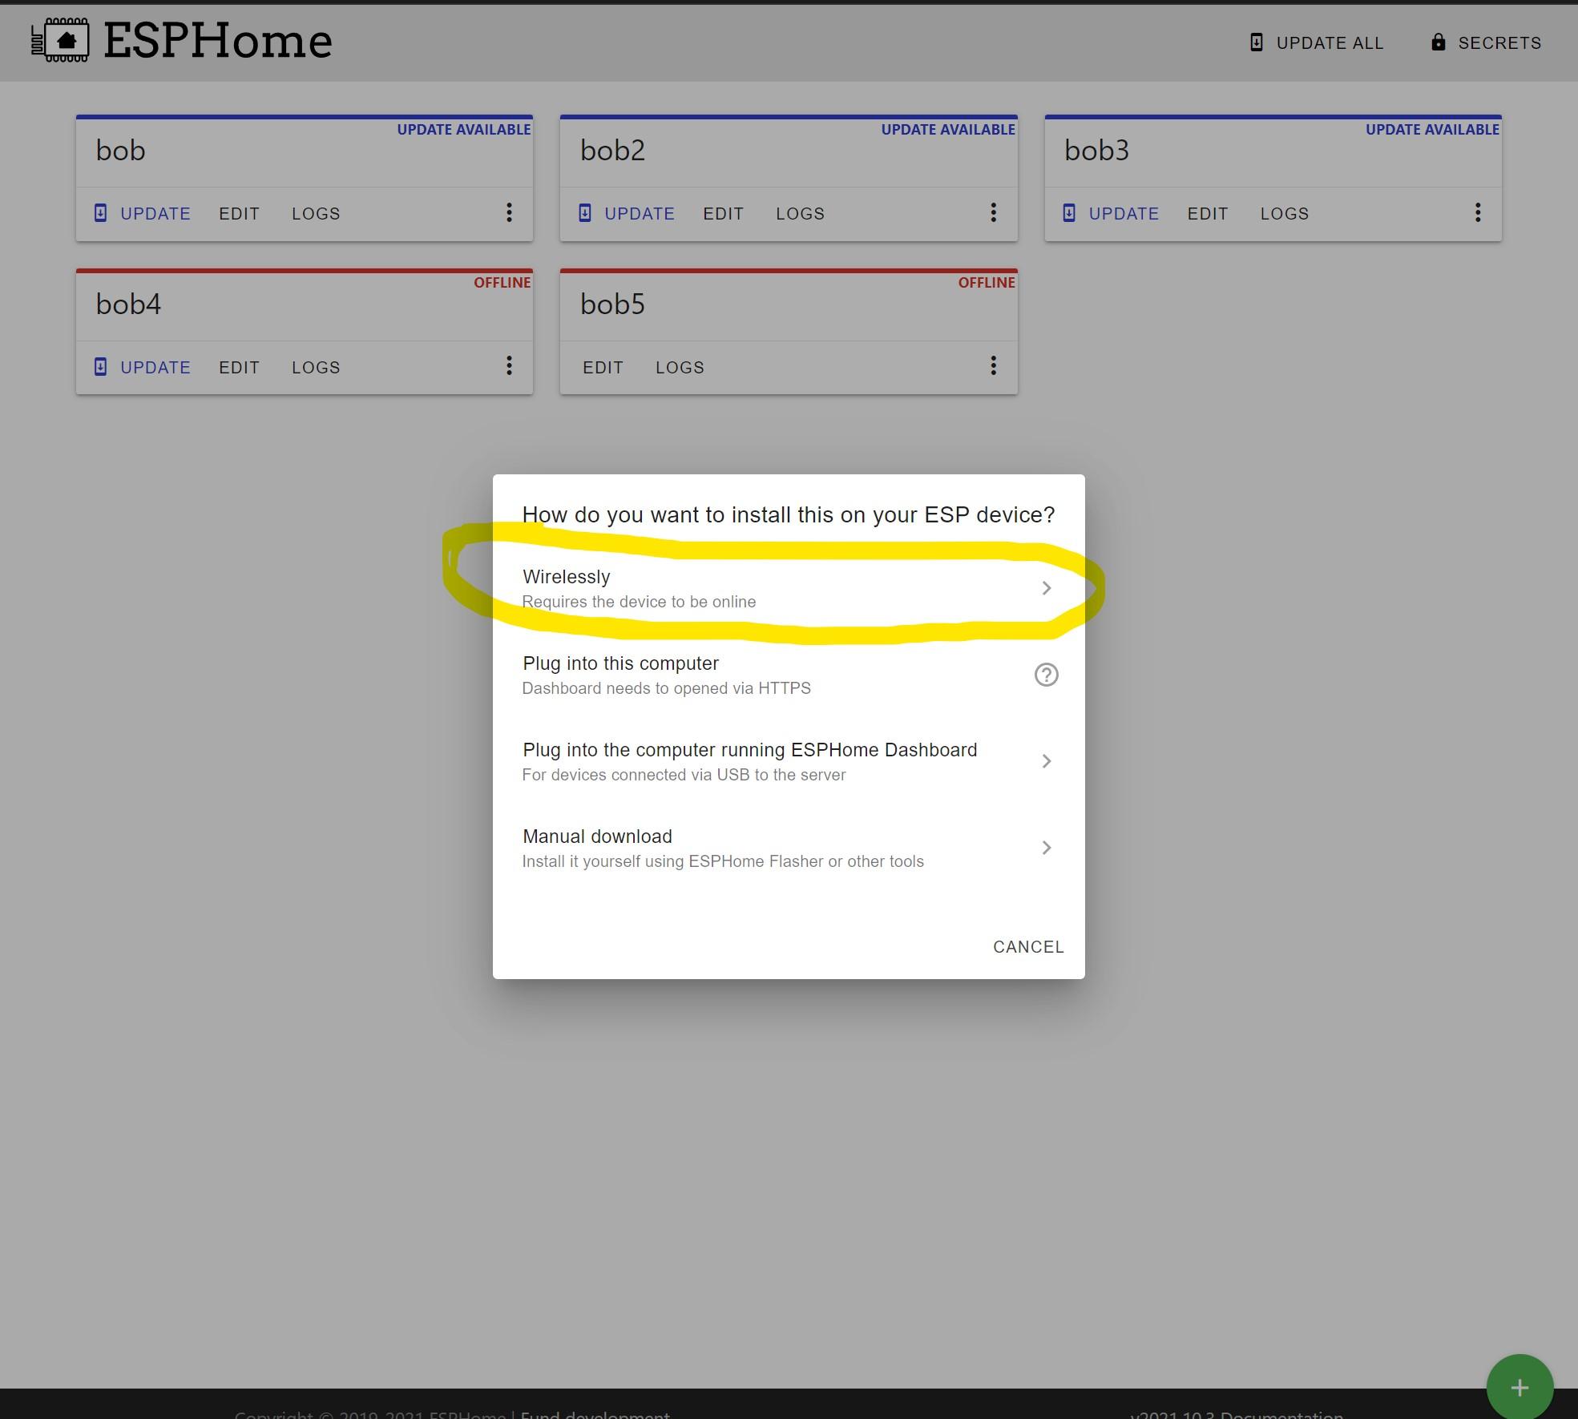Click the download icon beside UPDATE ALL
This screenshot has width=1578, height=1419.
1257,42
